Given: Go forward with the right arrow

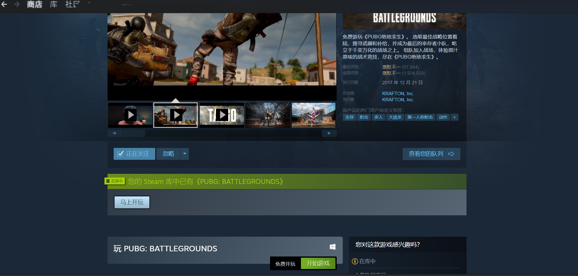Looking at the screenshot, I should [17, 4].
